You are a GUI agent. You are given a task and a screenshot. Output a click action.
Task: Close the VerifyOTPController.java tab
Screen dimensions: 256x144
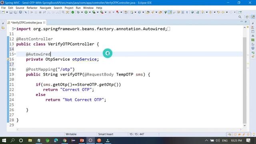[44, 22]
